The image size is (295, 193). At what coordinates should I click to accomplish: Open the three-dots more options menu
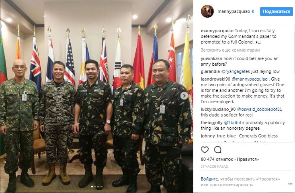(290, 184)
